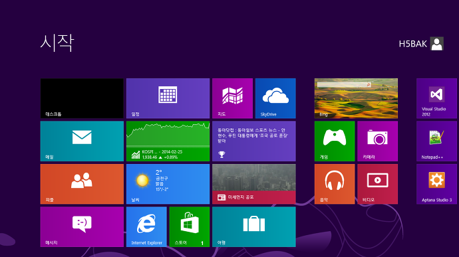
Task: Open the Desktop (데스크톱) tile
Action: 82,98
